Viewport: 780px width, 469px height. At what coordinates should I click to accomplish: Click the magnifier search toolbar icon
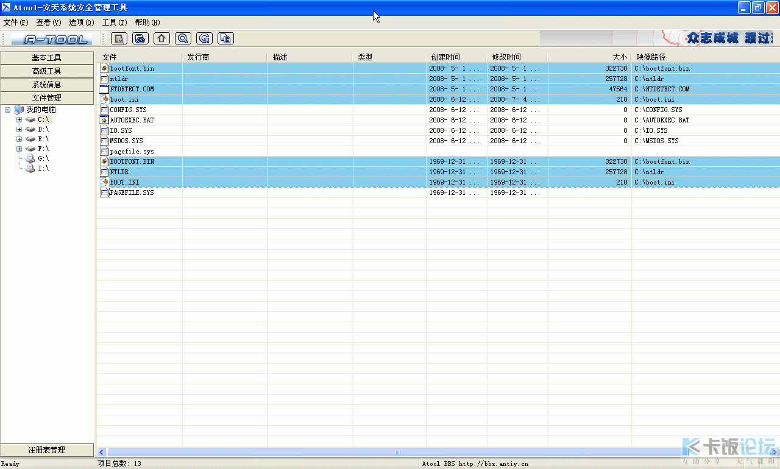(x=183, y=38)
